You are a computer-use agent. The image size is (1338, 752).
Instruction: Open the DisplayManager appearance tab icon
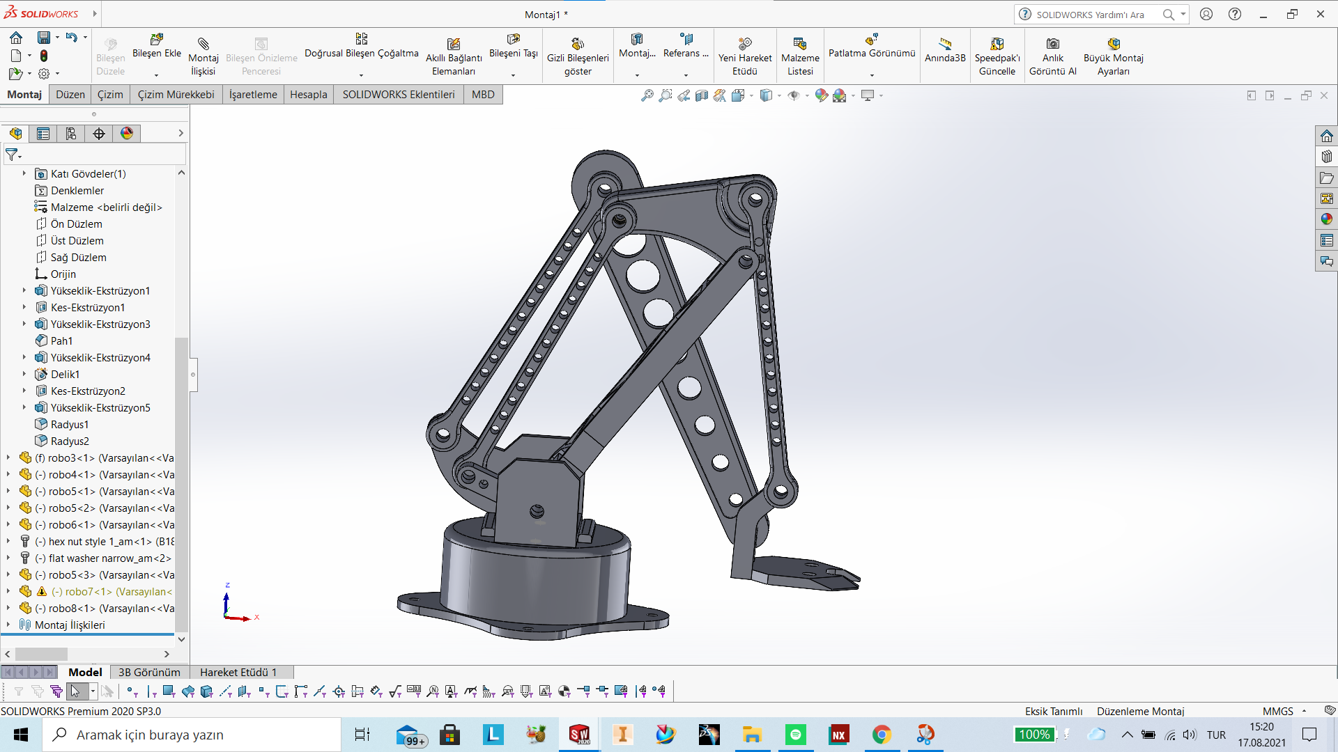[x=127, y=134]
